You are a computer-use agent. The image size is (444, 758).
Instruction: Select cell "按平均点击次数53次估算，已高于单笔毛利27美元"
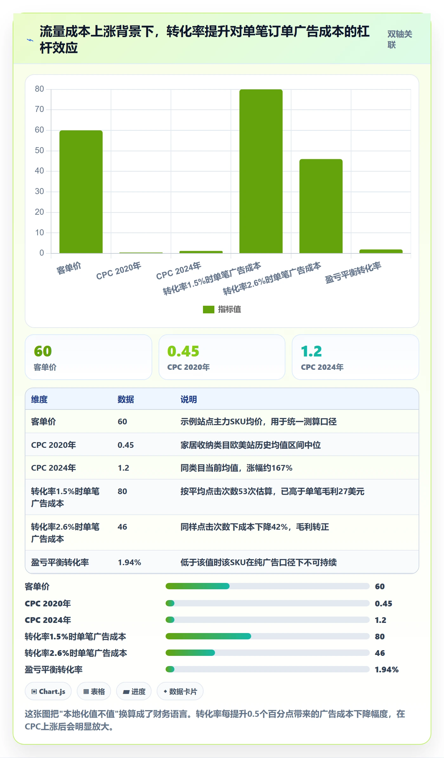(272, 491)
